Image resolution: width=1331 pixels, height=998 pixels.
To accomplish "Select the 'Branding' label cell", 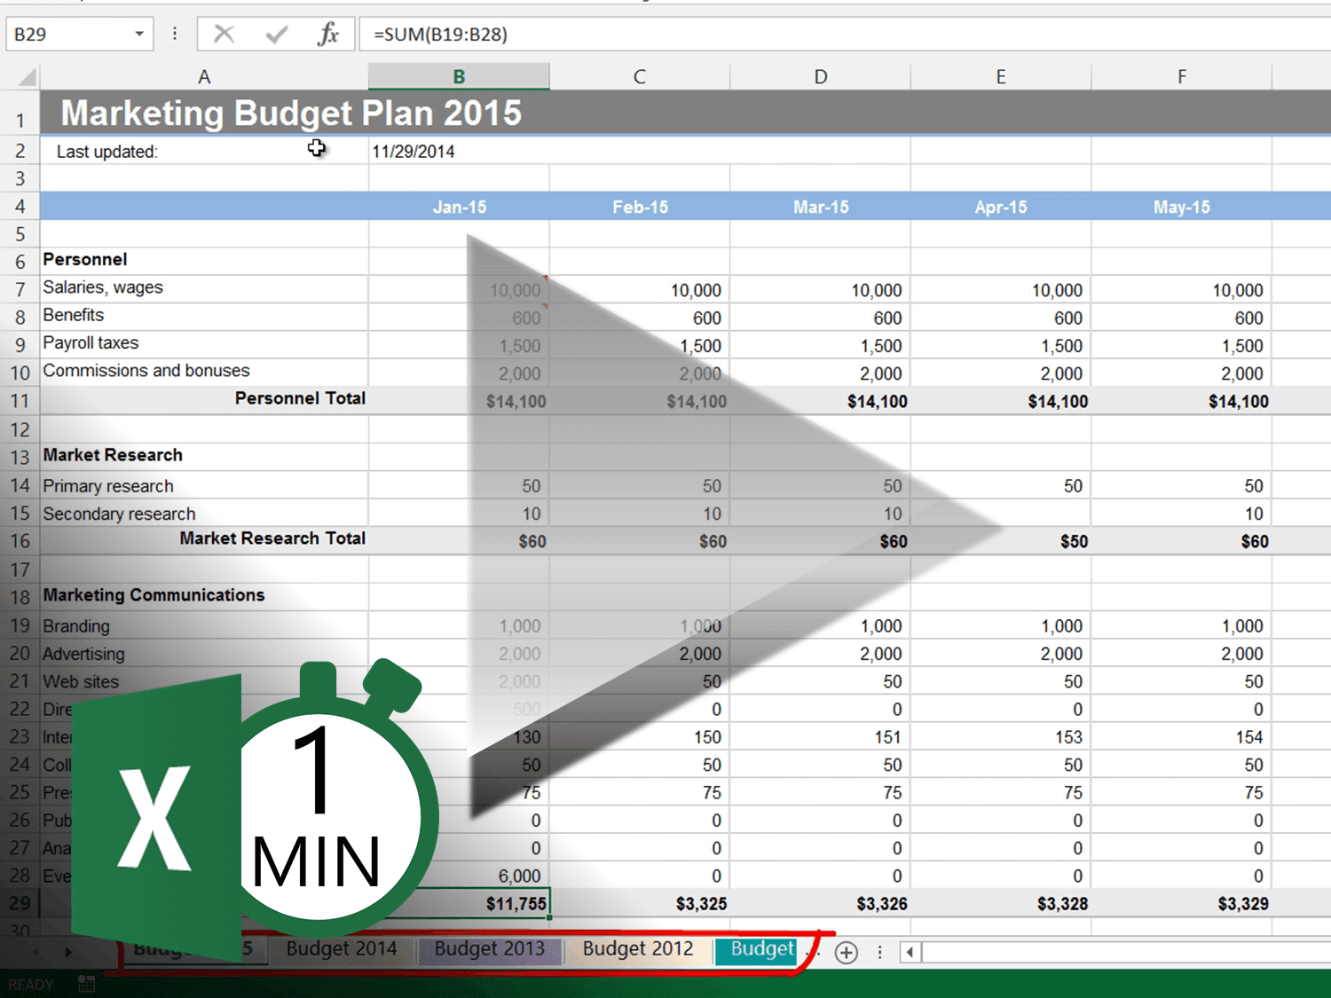I will click(204, 625).
